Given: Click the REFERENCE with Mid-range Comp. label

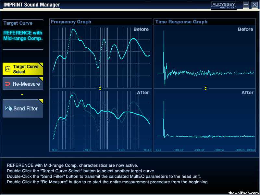Looking at the screenshot, I should (x=23, y=35).
